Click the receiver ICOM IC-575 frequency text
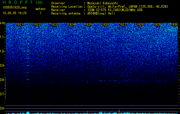This screenshot has width=180, height=114. coord(115,10)
